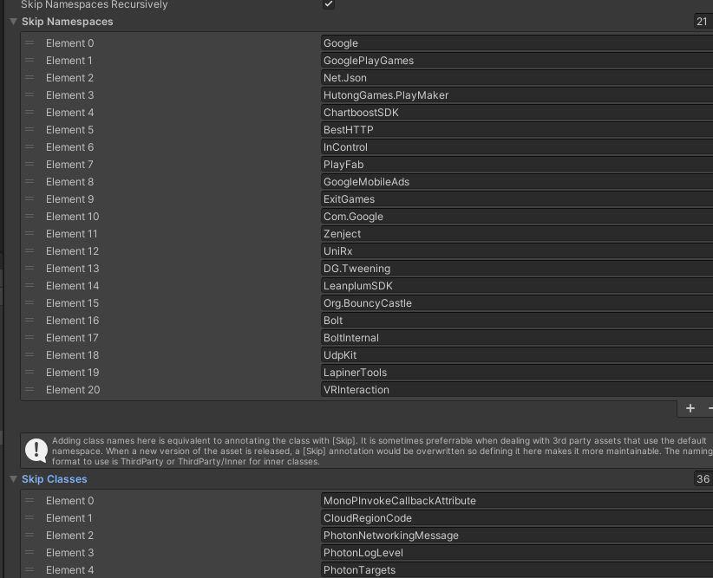Click the Skip Classes size field showing 36

point(703,479)
